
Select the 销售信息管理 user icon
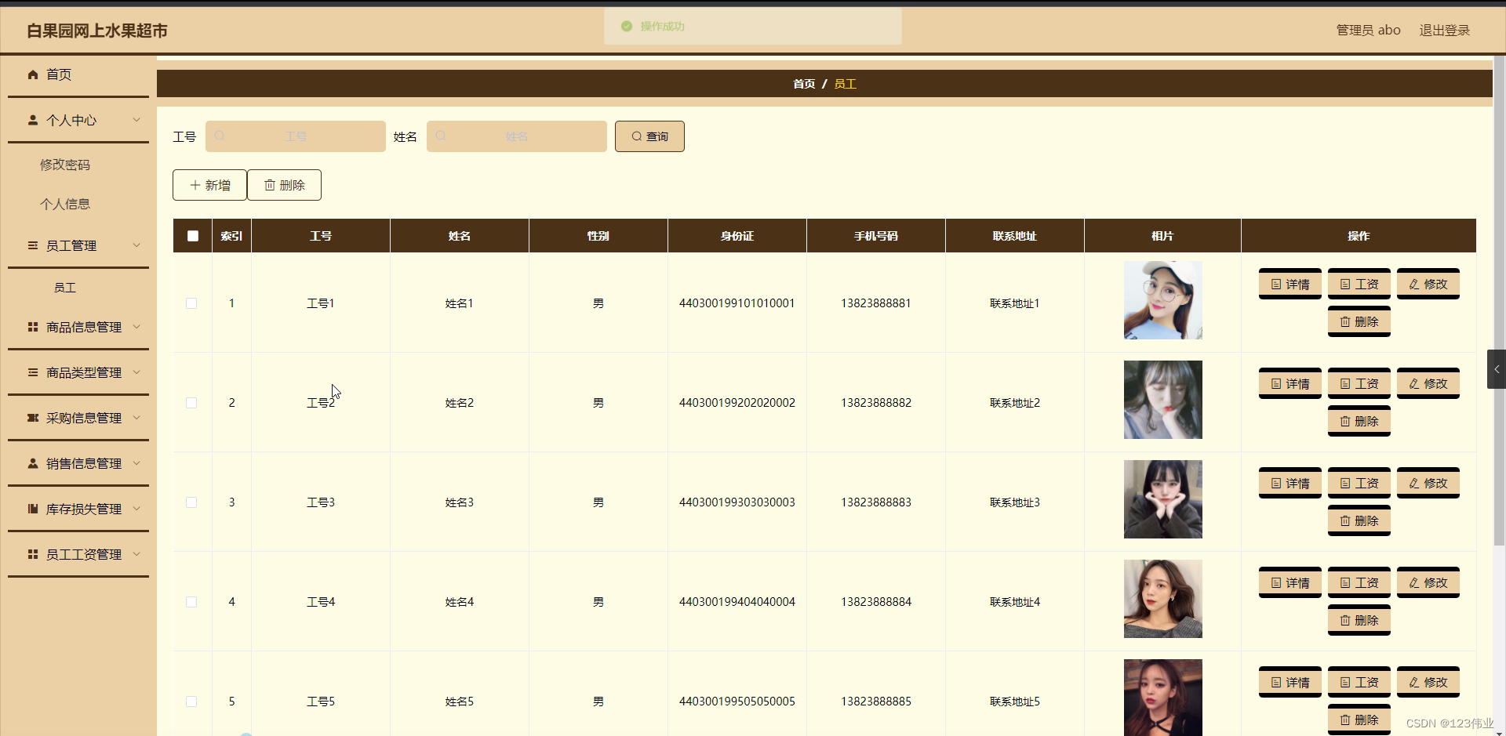32,462
